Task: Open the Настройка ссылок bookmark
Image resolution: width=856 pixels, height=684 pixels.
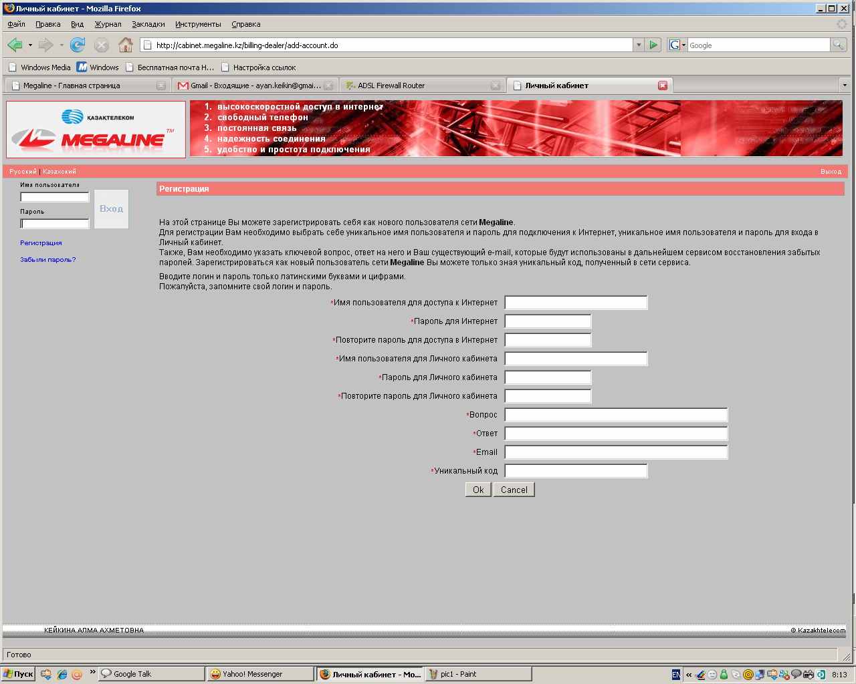Action: [x=258, y=67]
